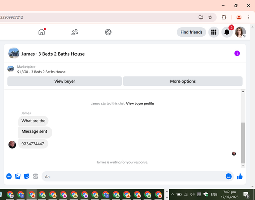Open the nine-dot Menu grid icon

point(214,32)
